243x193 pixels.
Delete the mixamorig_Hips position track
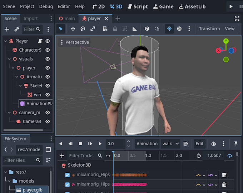(224, 175)
